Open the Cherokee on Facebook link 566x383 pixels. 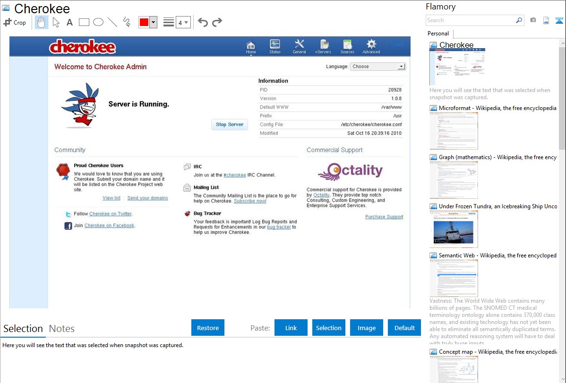110,225
